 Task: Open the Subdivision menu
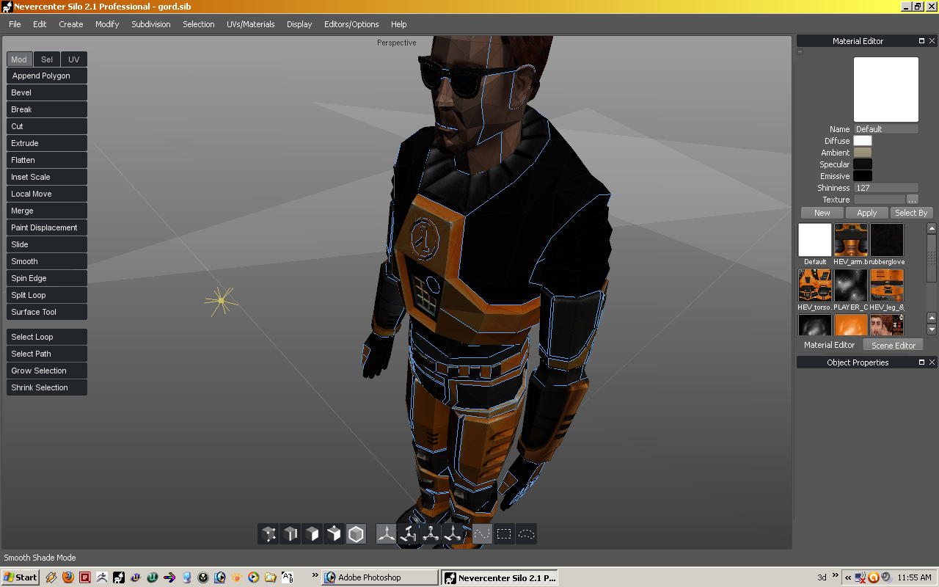pos(150,24)
